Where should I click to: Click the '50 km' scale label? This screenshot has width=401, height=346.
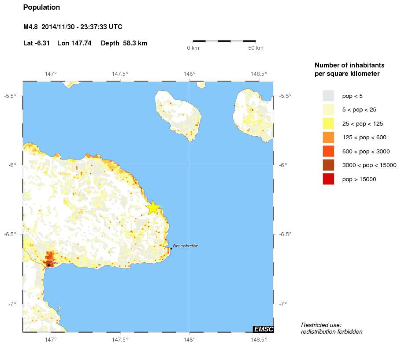tap(256, 48)
